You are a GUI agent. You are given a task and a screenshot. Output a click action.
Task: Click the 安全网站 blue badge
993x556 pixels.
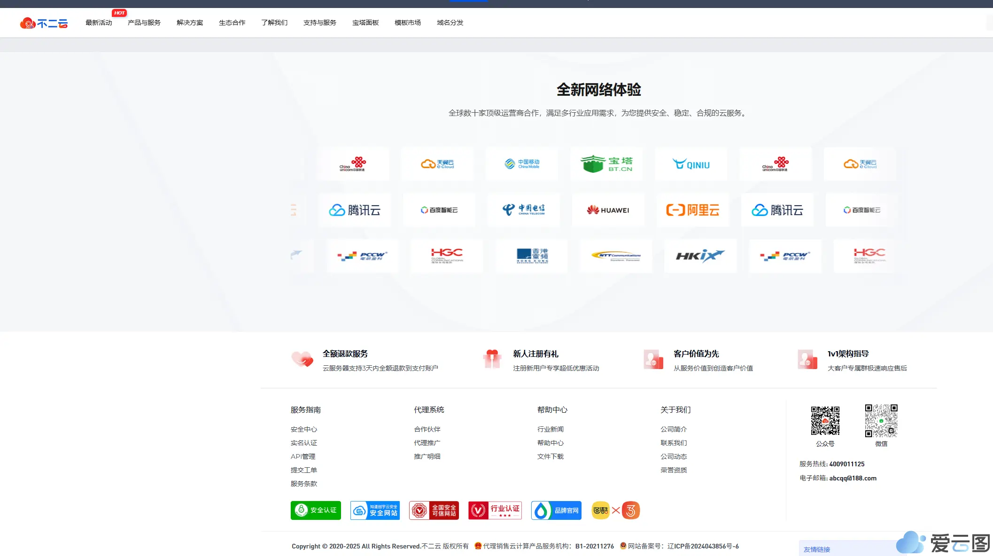coord(375,510)
